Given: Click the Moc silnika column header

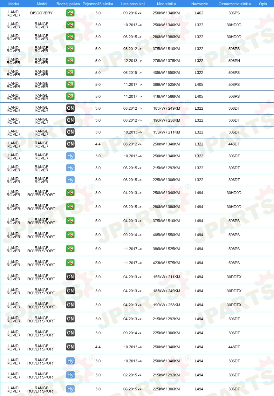Looking at the screenshot, I should [166, 4].
